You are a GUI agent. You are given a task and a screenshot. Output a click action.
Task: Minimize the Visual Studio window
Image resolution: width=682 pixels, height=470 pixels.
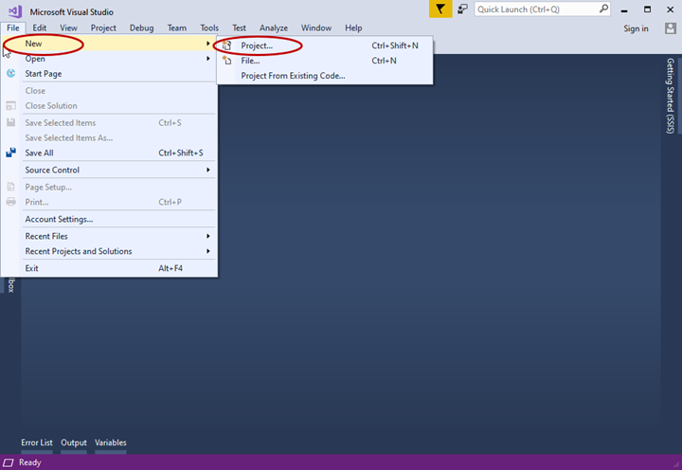[623, 9]
